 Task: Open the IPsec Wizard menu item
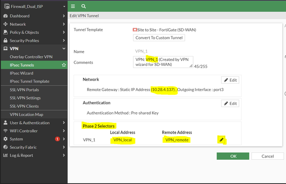pyautogui.click(x=21, y=73)
